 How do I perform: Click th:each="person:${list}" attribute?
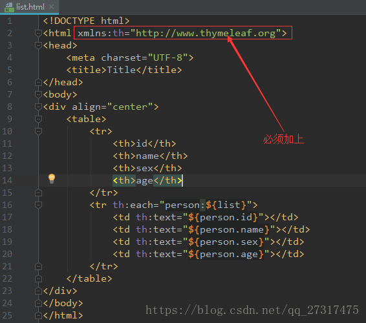pyautogui.click(x=182, y=205)
